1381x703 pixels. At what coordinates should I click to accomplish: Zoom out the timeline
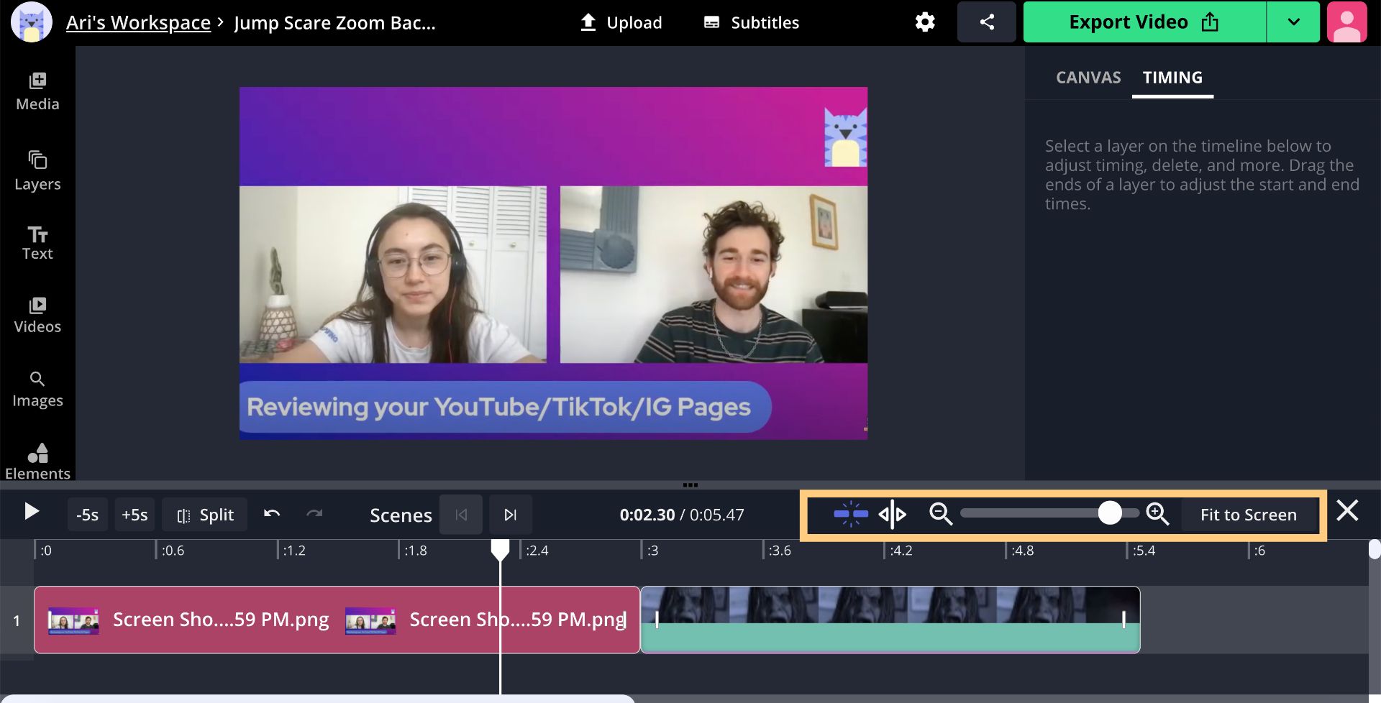point(941,514)
